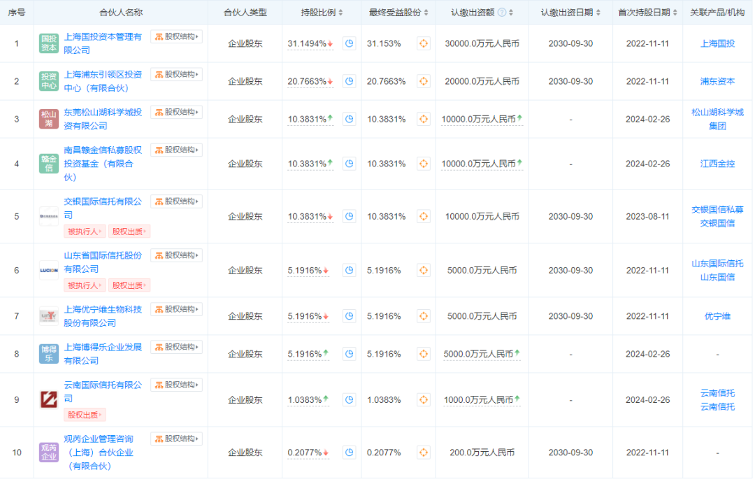Open pie chart icon for 观芮企业管理咨询 row
Image resolution: width=755 pixels, height=484 pixels.
pos(350,453)
